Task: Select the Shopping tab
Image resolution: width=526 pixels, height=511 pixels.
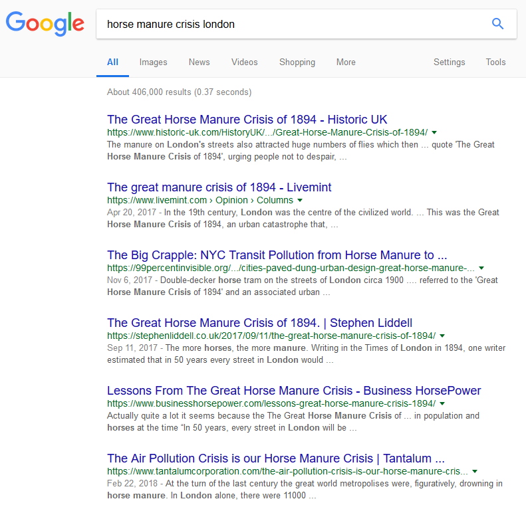Action: click(x=297, y=62)
